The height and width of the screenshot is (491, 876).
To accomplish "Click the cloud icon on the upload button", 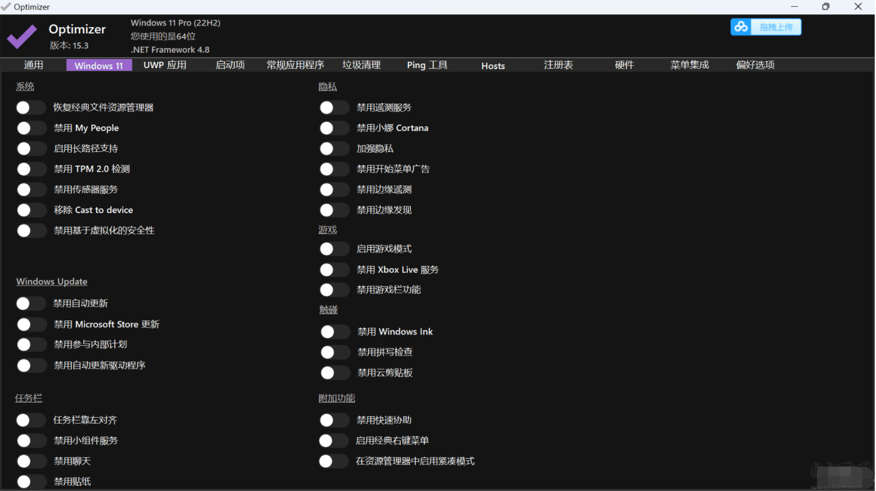I will tap(741, 27).
